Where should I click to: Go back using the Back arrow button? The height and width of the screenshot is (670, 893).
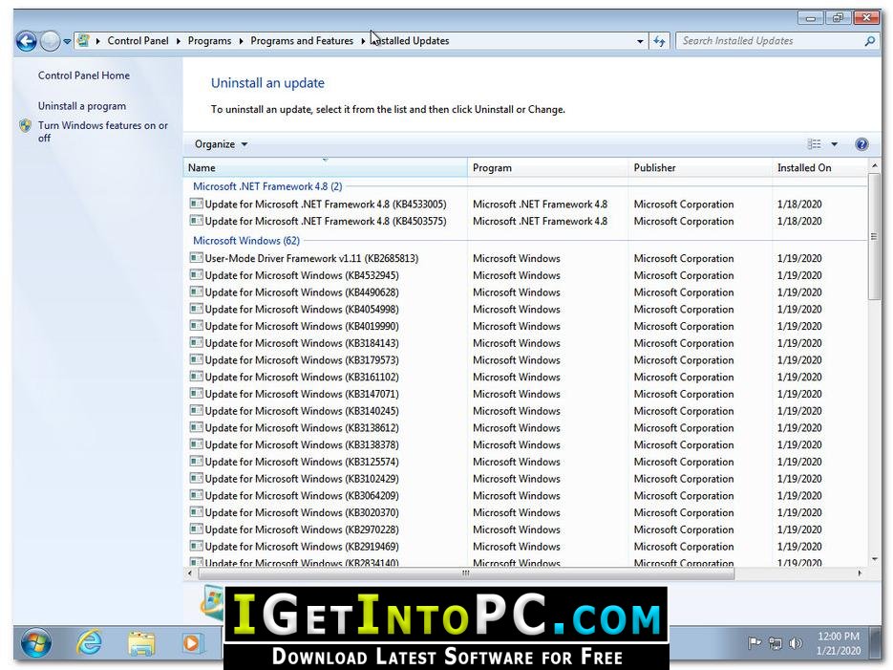click(x=26, y=41)
